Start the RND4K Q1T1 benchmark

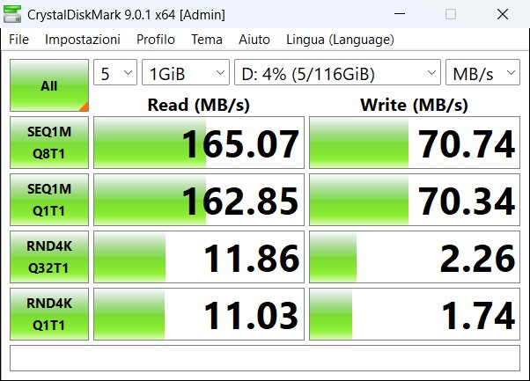click(49, 314)
